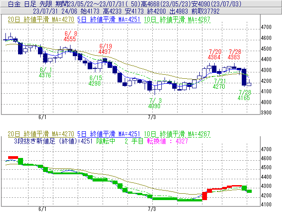
Task: Click the first red block in lower chart
Action: pos(13,158)
